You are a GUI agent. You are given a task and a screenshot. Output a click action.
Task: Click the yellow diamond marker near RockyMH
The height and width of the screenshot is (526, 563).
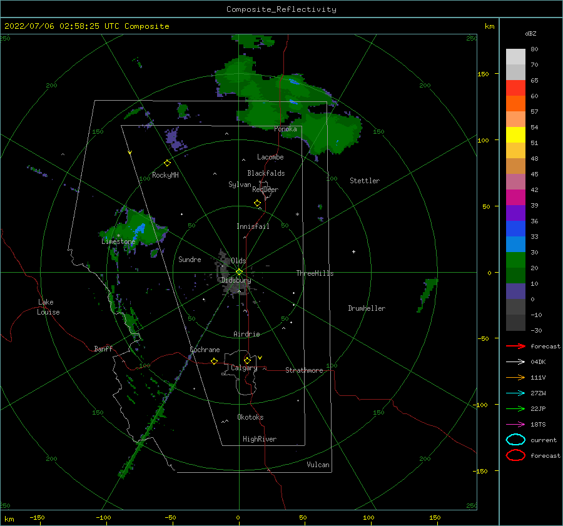click(x=167, y=163)
